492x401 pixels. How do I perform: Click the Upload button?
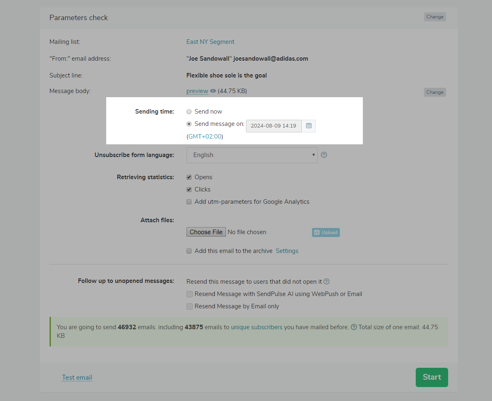point(326,232)
